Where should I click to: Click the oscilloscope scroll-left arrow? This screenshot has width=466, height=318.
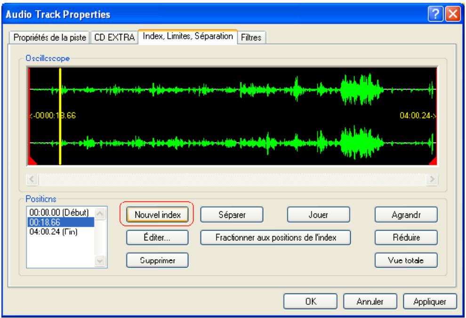32,179
